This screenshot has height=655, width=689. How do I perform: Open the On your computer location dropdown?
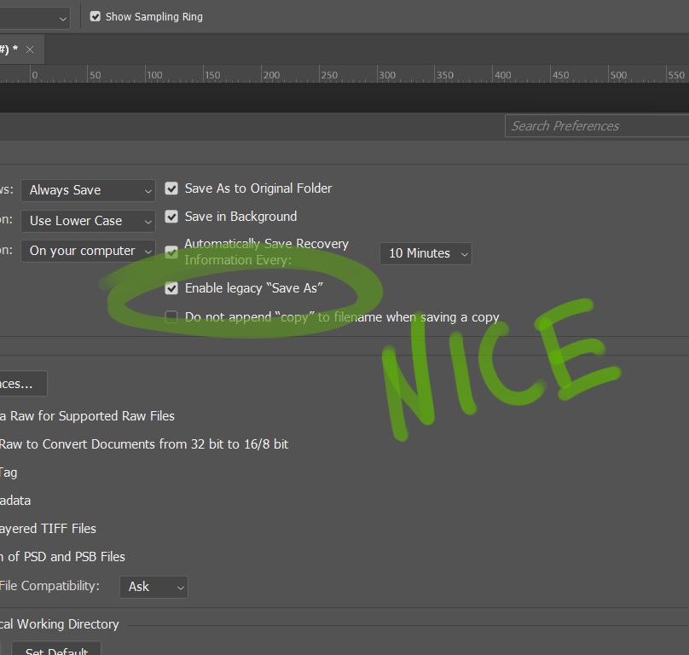pos(88,251)
